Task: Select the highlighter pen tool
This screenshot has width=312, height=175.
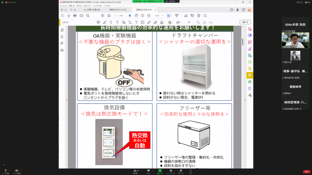Action: pos(104,22)
